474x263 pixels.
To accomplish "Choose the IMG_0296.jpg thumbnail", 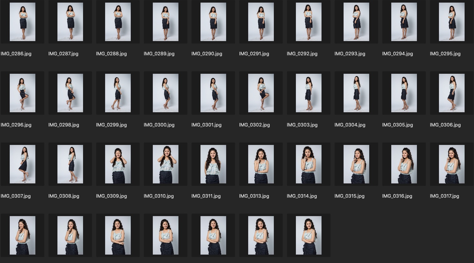I will [22, 93].
